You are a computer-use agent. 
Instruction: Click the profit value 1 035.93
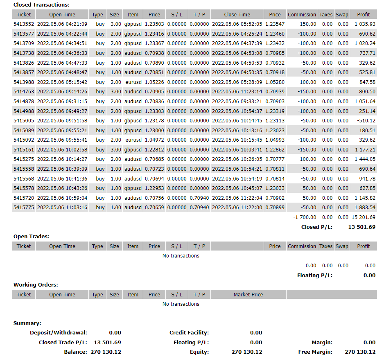(365, 24)
